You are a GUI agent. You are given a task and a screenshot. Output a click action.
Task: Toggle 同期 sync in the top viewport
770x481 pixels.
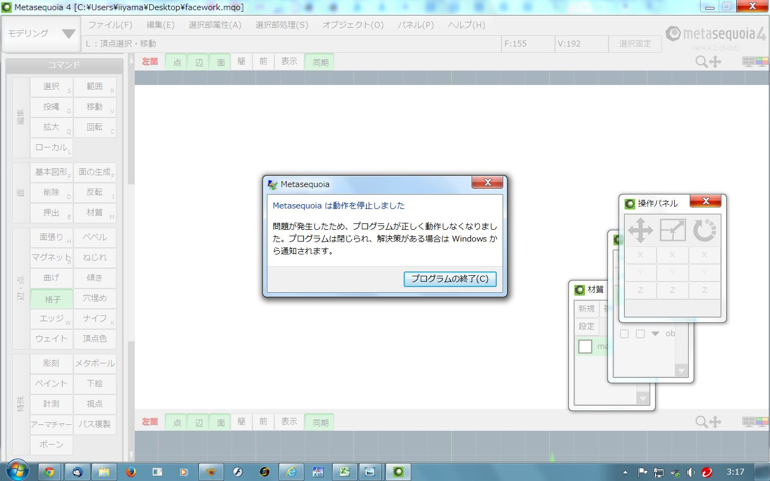pyautogui.click(x=320, y=62)
